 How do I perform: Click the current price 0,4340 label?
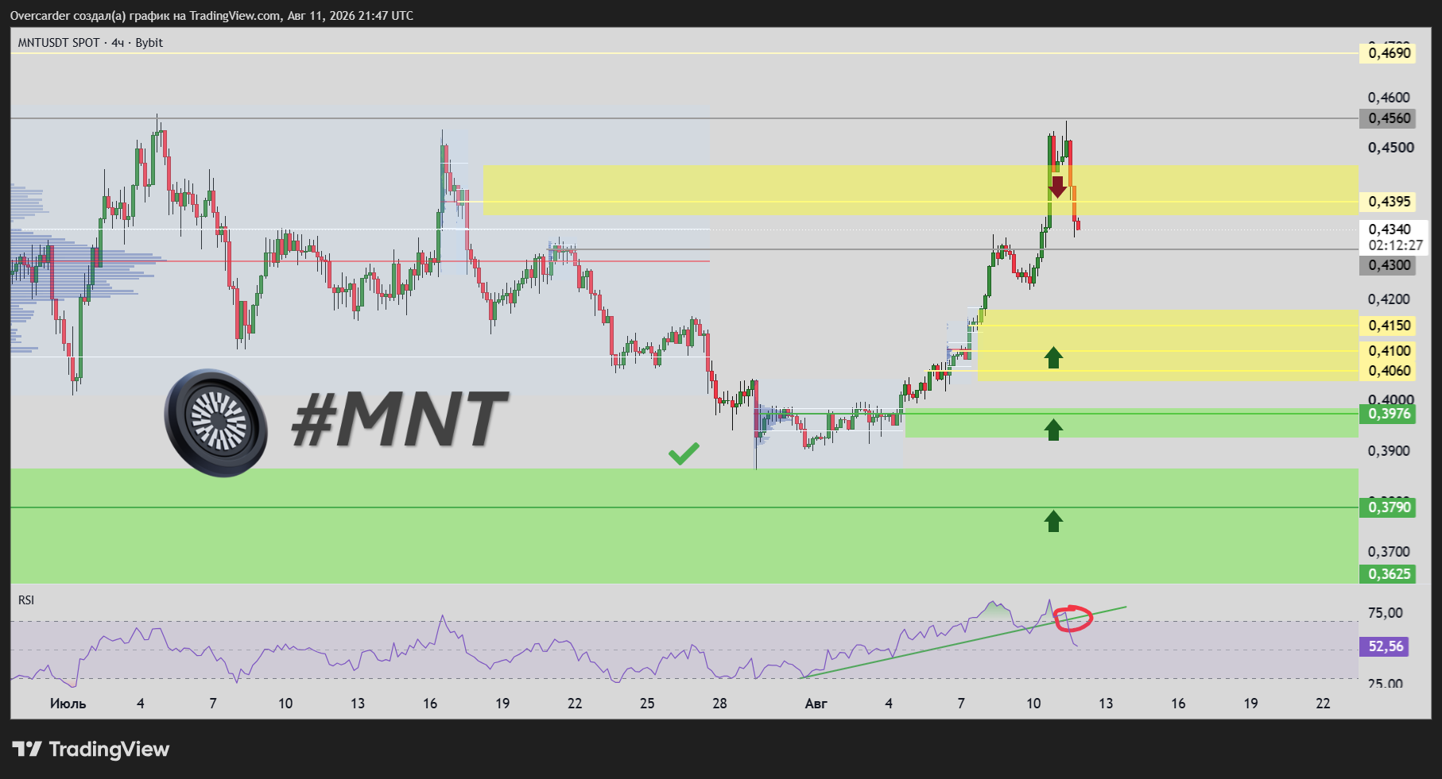[x=1389, y=229]
